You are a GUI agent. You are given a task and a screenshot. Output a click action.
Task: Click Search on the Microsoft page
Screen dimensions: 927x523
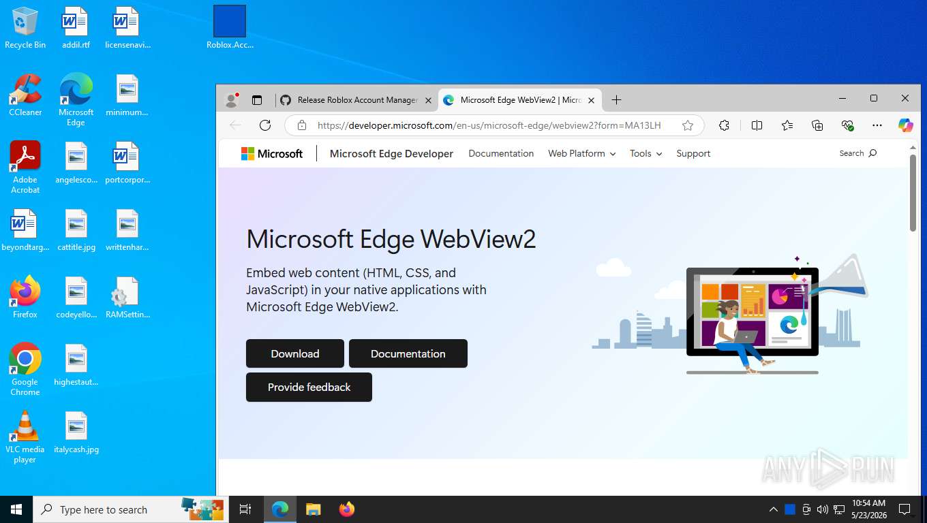point(857,154)
